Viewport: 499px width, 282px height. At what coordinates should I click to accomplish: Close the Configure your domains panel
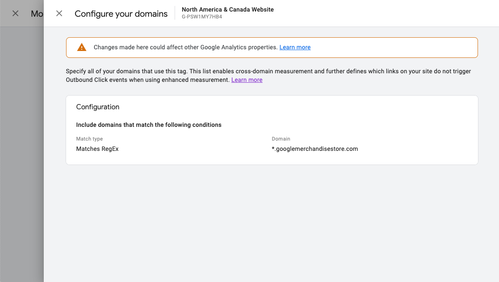[59, 13]
